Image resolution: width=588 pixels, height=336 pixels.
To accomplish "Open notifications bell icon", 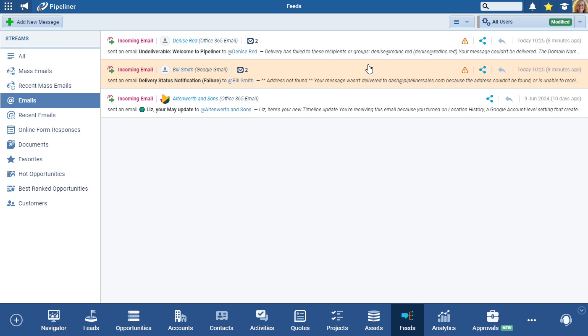I will coord(533,6).
